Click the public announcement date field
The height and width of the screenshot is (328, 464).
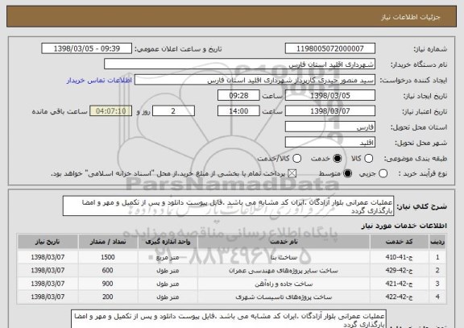pos(87,48)
